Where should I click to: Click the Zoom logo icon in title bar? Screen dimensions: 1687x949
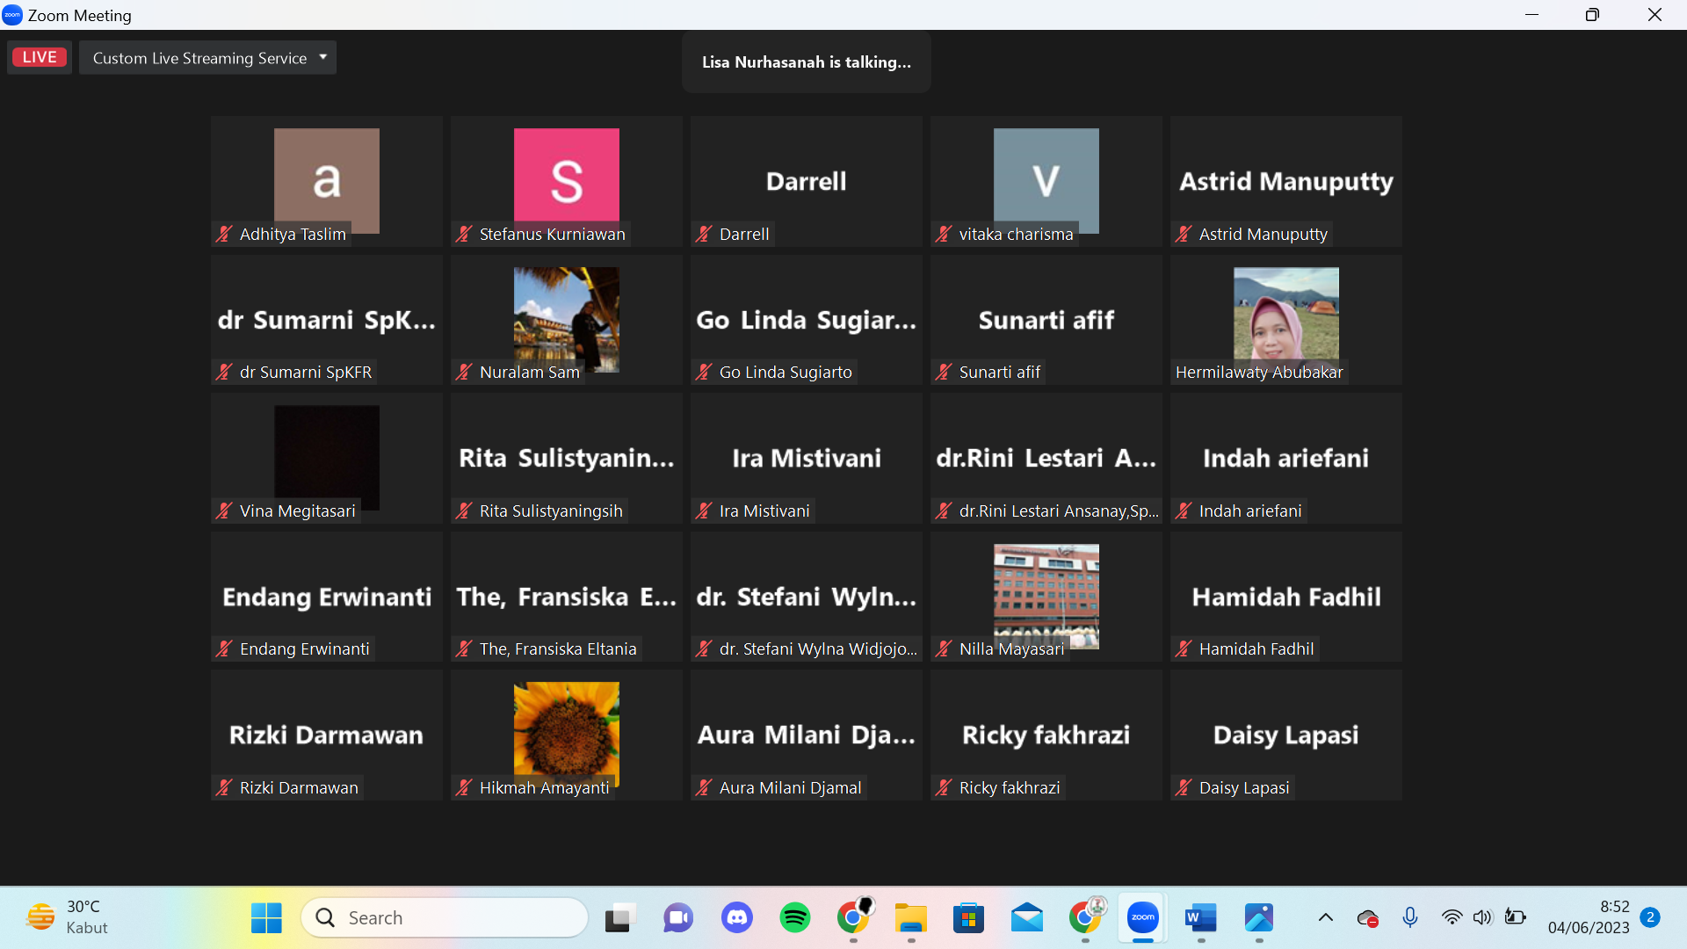(12, 15)
